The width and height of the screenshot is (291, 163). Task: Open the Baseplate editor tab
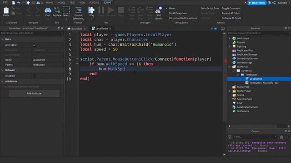point(77,29)
